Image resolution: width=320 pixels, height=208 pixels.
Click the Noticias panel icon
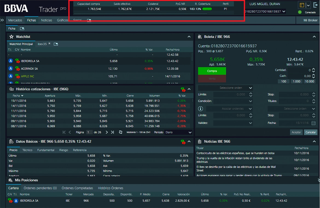200,141
